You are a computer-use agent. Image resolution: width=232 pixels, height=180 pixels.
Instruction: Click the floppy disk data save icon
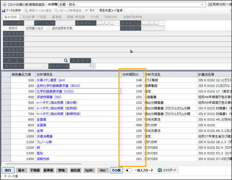tap(3, 10)
